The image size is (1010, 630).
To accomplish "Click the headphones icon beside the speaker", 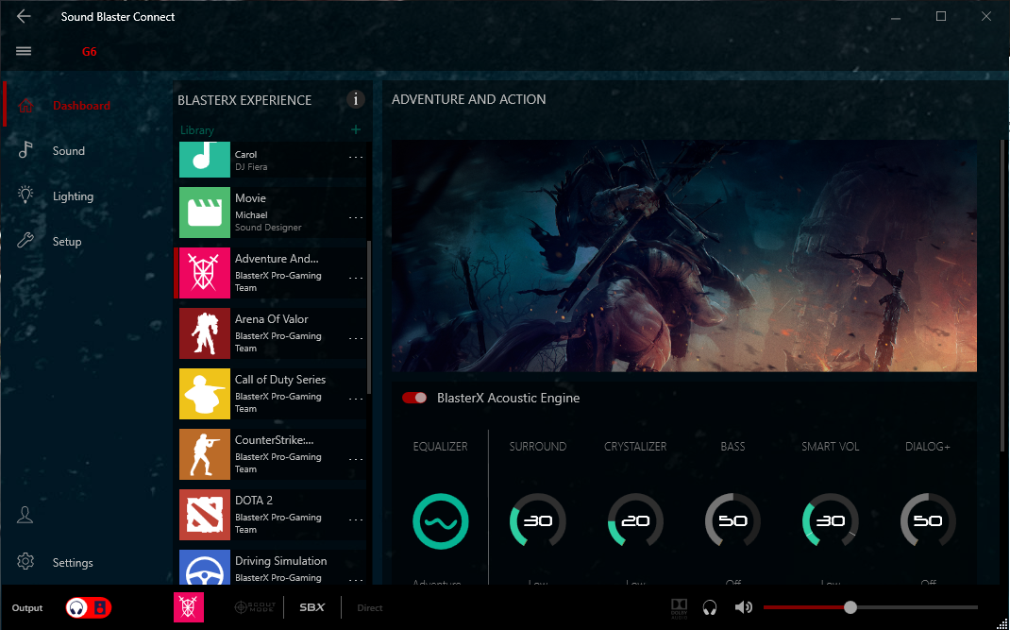I will tap(710, 607).
